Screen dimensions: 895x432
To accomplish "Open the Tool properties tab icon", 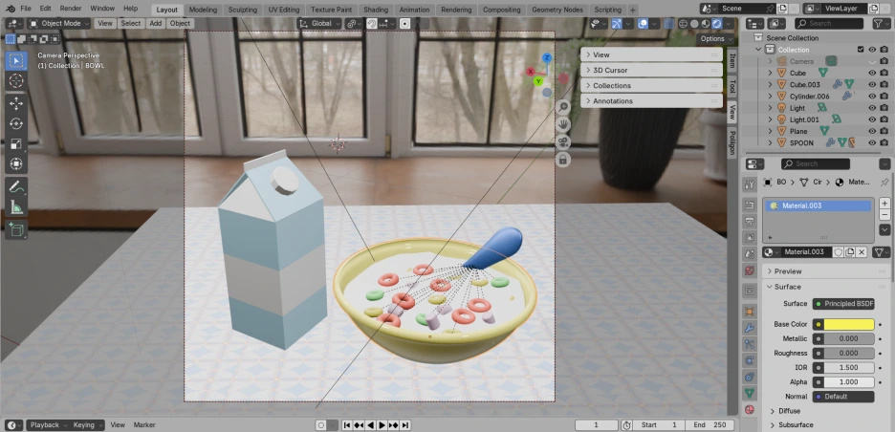I will (750, 184).
